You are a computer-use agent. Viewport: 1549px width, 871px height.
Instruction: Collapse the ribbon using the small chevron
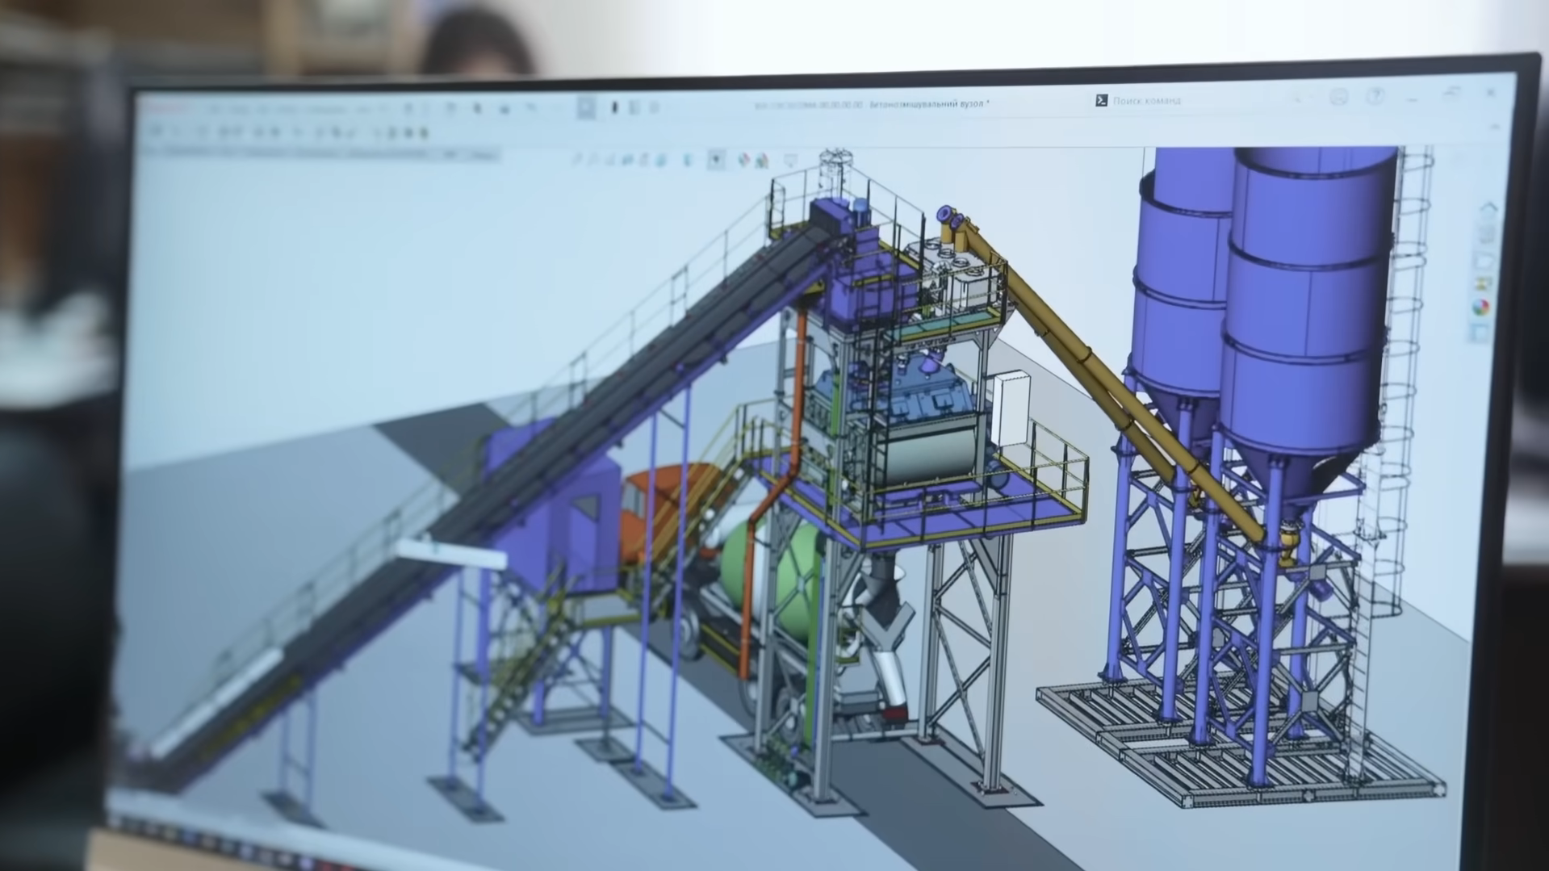pyautogui.click(x=1494, y=128)
